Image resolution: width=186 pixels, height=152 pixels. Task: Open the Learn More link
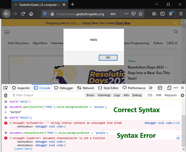23,149
